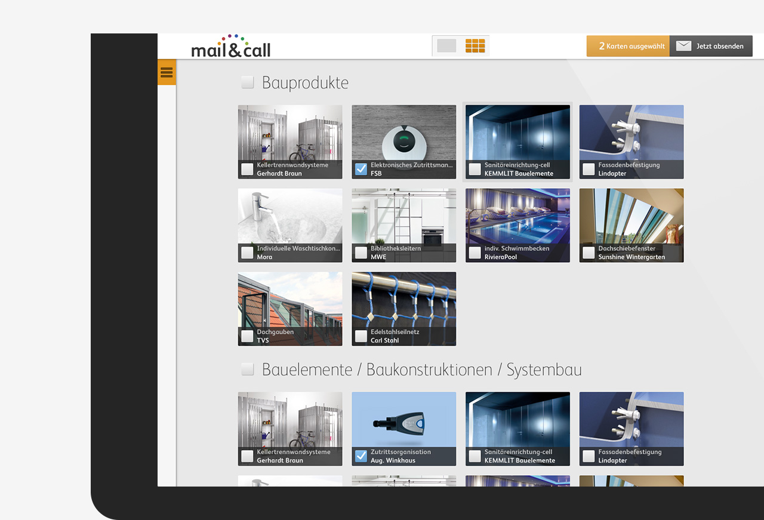
Task: Uncheck Zutrittsorganisation Aug. Winkhaus card
Action: [x=361, y=456]
